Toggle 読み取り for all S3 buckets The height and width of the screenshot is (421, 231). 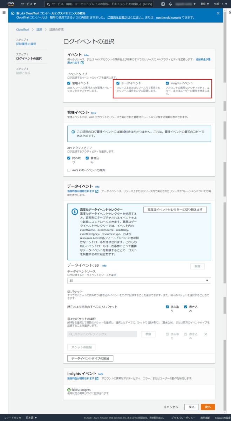point(168,307)
